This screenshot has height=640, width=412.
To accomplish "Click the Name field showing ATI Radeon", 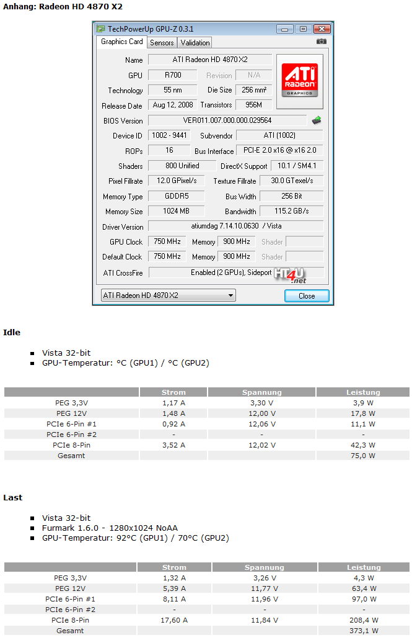I will click(x=210, y=60).
